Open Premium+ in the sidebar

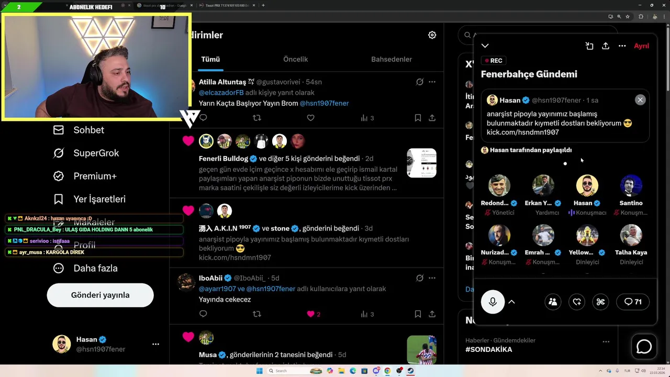coord(85,176)
